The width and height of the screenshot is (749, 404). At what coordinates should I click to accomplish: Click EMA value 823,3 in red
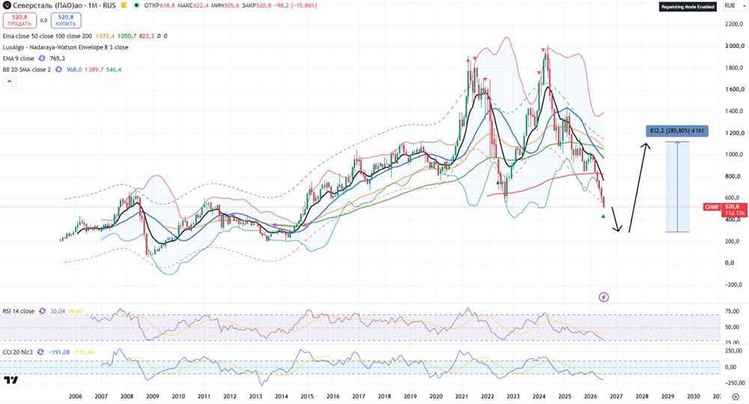coord(146,36)
